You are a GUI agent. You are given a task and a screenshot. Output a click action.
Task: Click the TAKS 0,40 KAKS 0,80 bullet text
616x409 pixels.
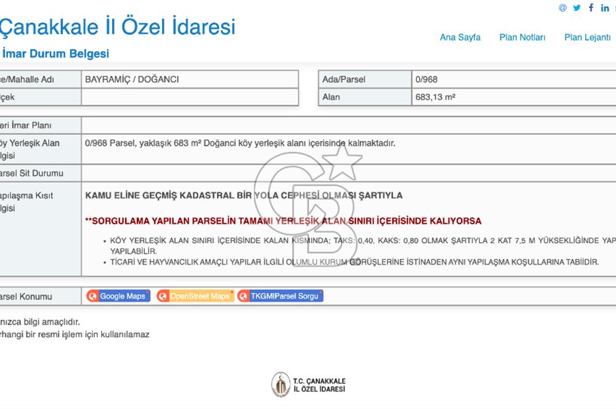click(x=363, y=246)
